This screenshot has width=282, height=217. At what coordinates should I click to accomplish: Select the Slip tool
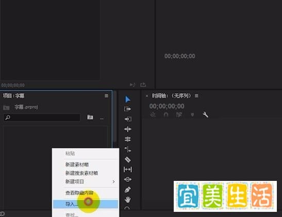(128, 170)
